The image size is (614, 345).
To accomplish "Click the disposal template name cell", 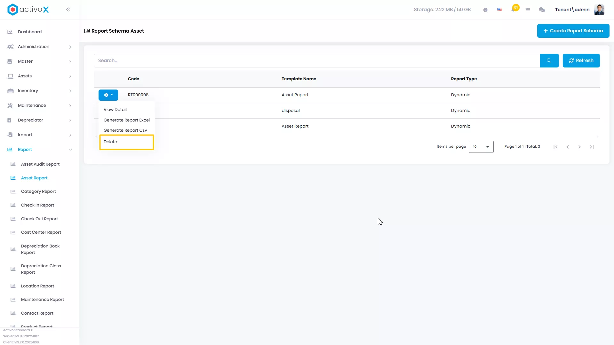I will (291, 111).
